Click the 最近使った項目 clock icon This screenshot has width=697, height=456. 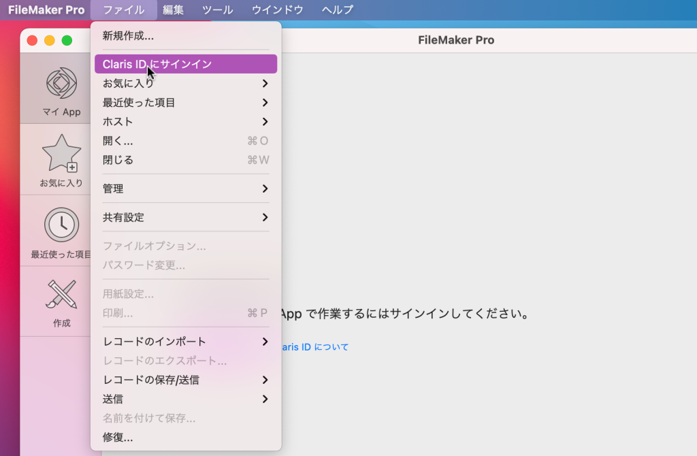[61, 225]
